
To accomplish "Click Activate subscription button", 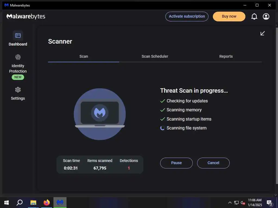I will coord(187,17).
